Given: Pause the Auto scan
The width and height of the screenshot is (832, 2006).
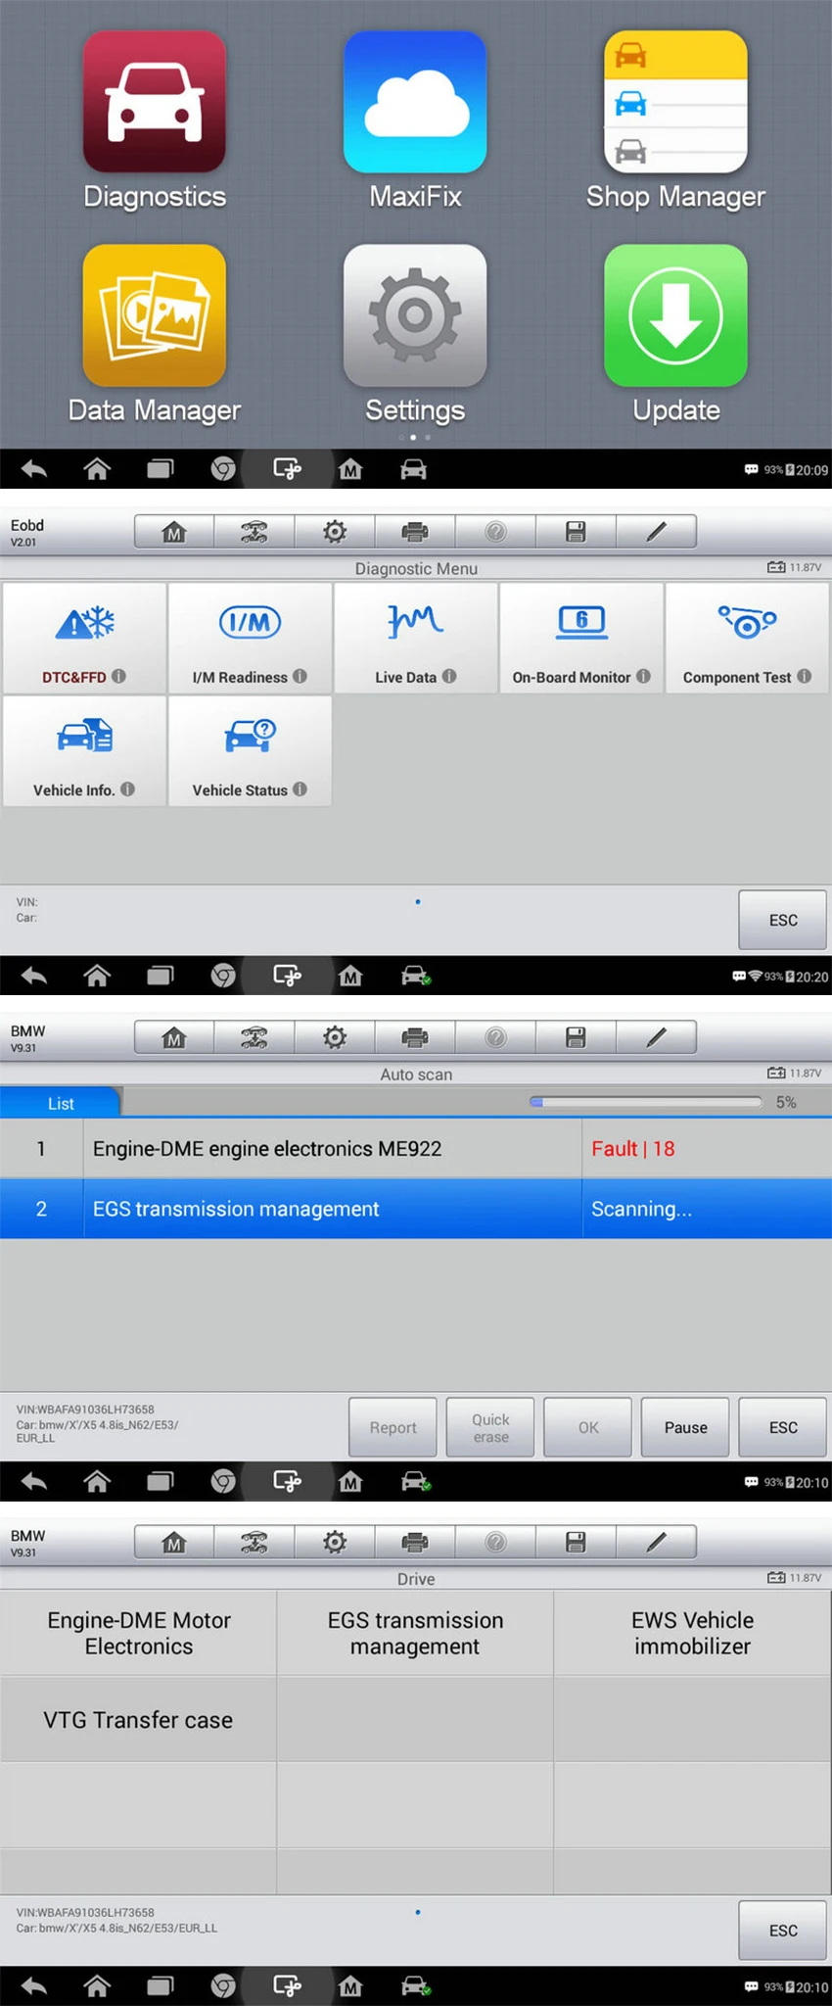Looking at the screenshot, I should (685, 1427).
